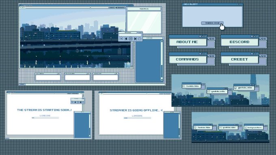Viewport: 276px width, 155px height.
Task: Open the DISCORD panel
Action: [x=239, y=42]
